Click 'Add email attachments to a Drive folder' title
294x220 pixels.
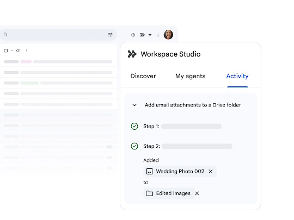193,105
